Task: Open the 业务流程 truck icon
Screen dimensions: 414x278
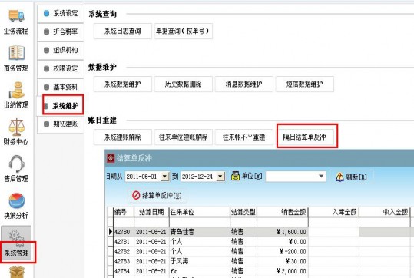Action: (x=16, y=15)
